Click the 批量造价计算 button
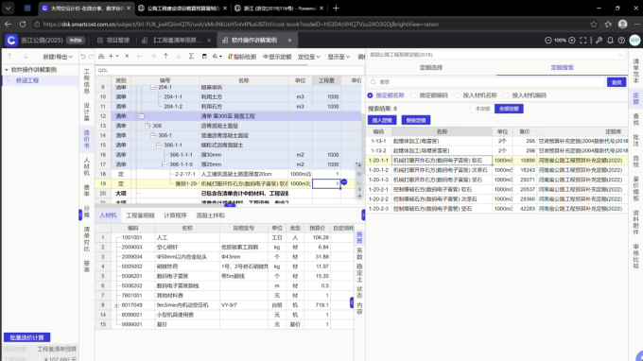Image resolution: width=643 pixels, height=361 pixels. point(27,337)
